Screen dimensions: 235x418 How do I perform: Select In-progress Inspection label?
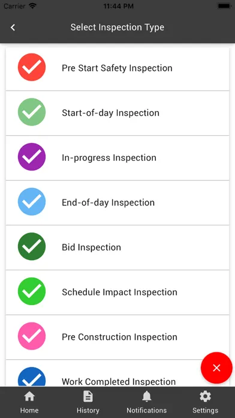tap(109, 158)
